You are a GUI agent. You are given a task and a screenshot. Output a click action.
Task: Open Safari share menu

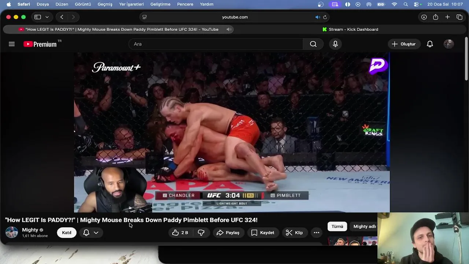[x=436, y=17]
